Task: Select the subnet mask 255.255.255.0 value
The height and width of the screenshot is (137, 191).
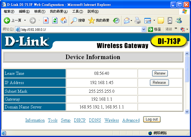Action: coord(102,91)
